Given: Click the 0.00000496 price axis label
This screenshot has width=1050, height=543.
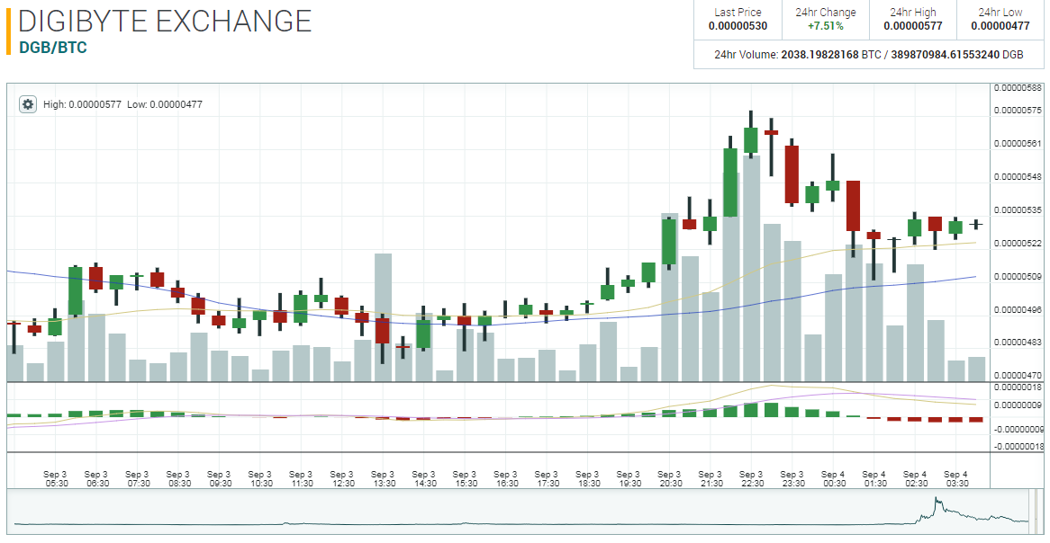Looking at the screenshot, I should (x=1018, y=309).
